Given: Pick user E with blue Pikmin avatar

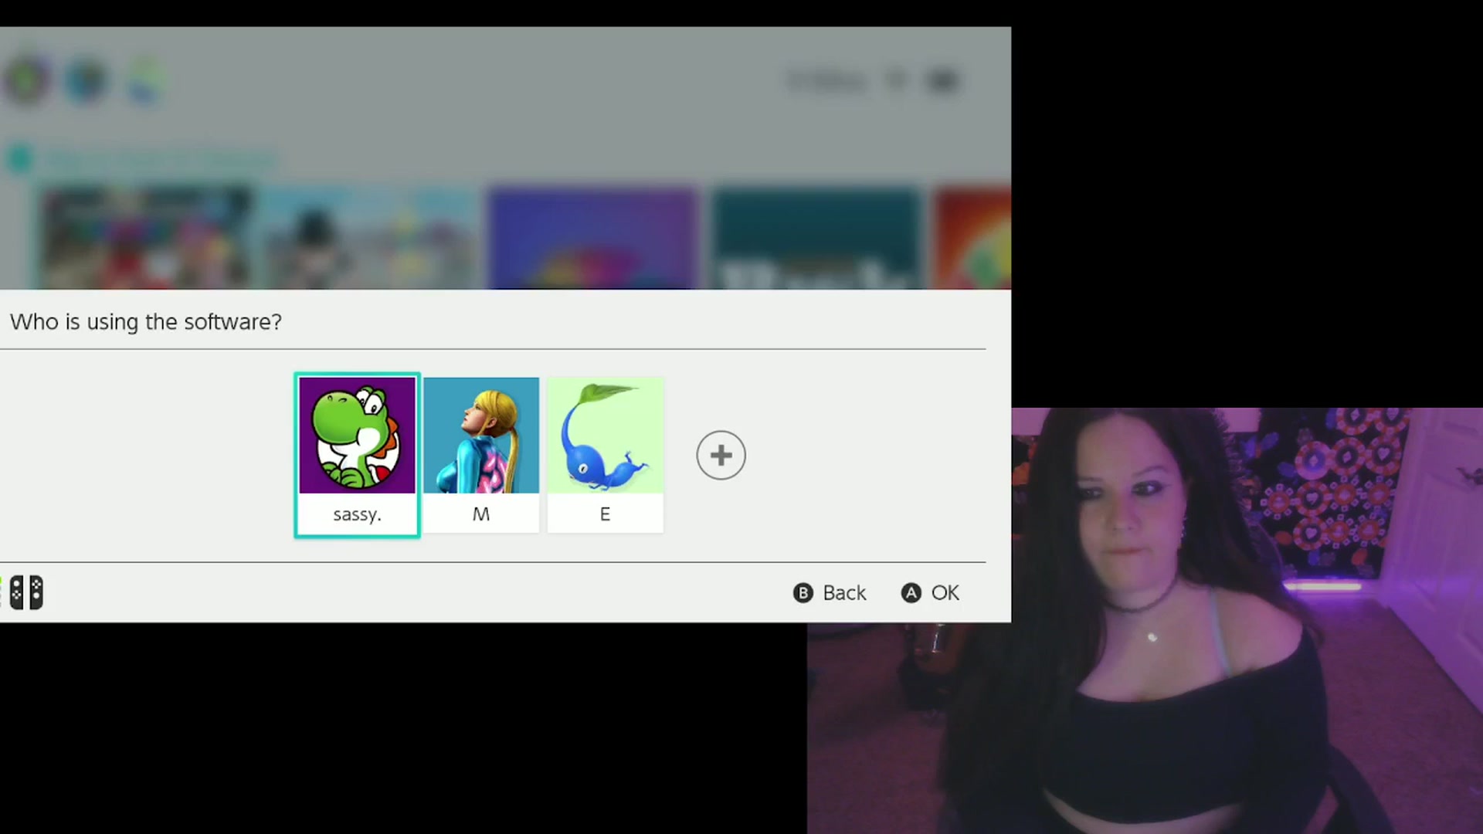Looking at the screenshot, I should [x=606, y=455].
